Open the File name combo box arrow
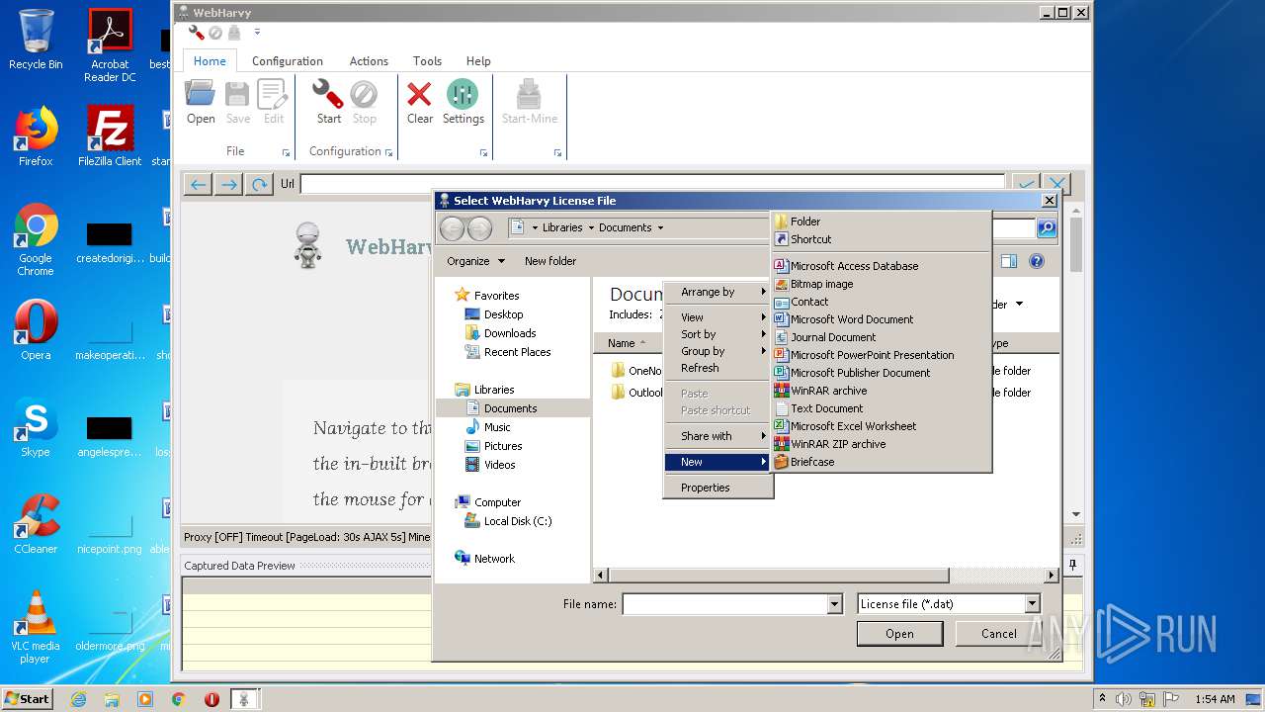This screenshot has height=712, width=1265. tap(836, 604)
